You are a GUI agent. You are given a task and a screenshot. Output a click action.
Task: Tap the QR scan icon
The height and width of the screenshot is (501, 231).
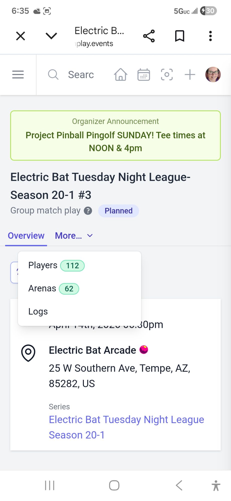pos(167,75)
